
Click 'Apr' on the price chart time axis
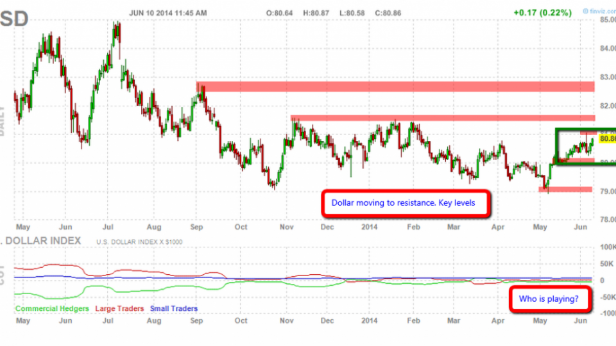[498, 227]
